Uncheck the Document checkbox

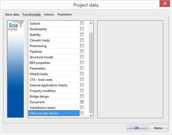82,102
